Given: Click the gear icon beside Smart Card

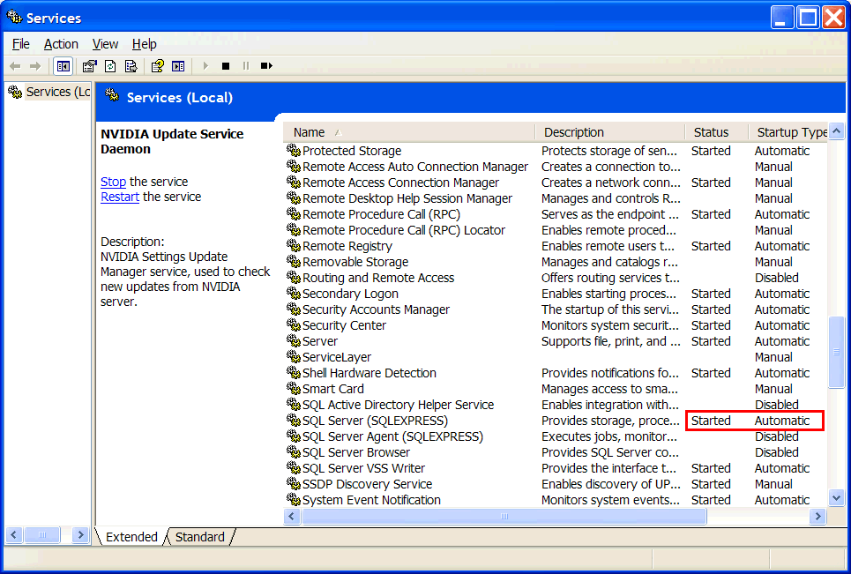Looking at the screenshot, I should coord(294,389).
